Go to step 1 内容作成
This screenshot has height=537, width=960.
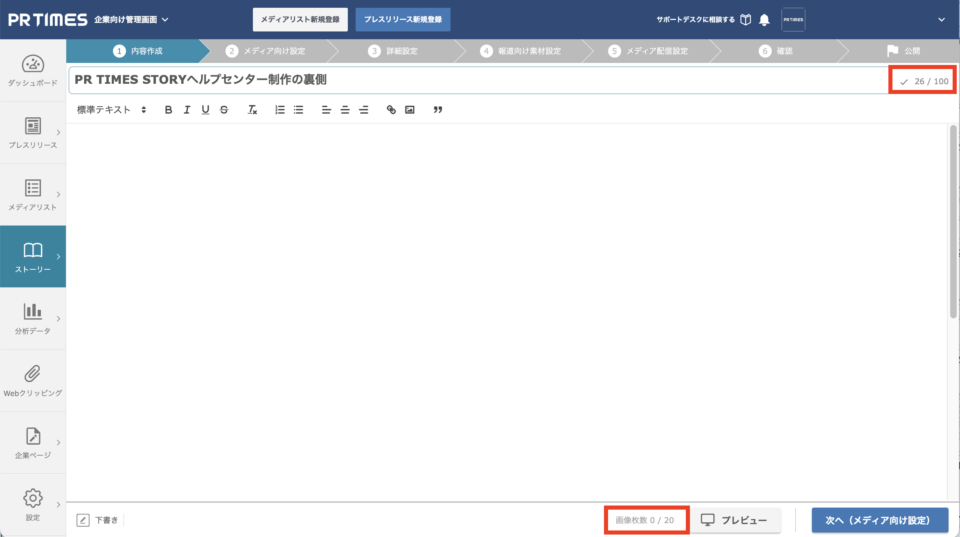point(138,51)
